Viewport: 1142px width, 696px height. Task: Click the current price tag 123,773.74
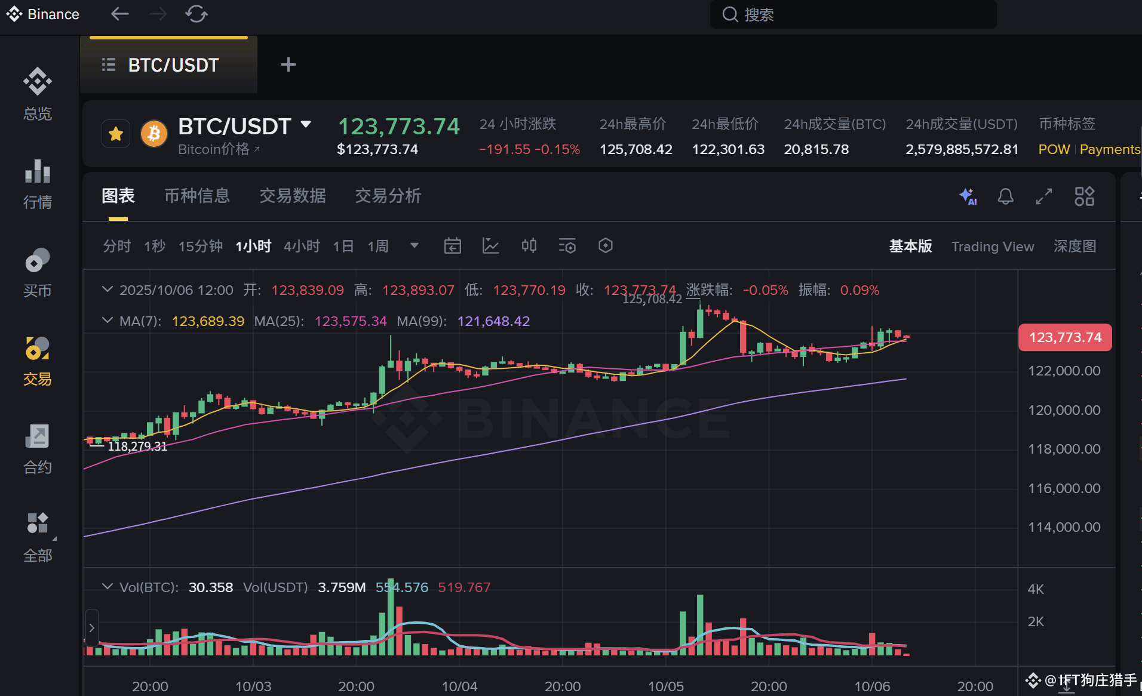point(1065,337)
